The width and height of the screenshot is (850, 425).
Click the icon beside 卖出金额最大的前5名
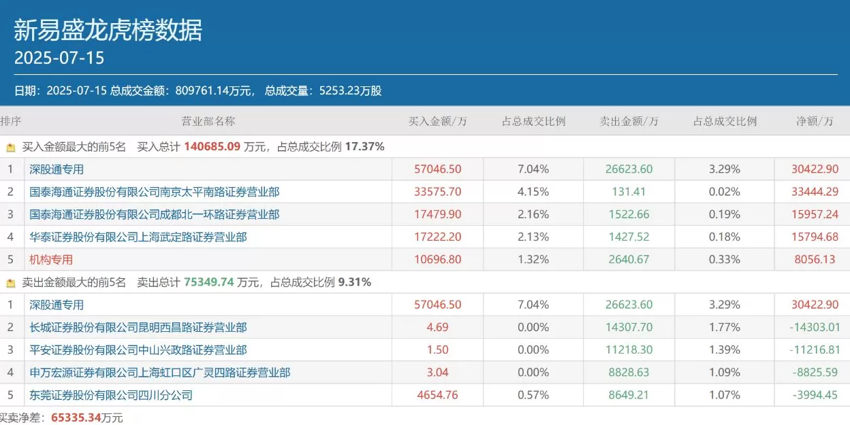(10, 282)
